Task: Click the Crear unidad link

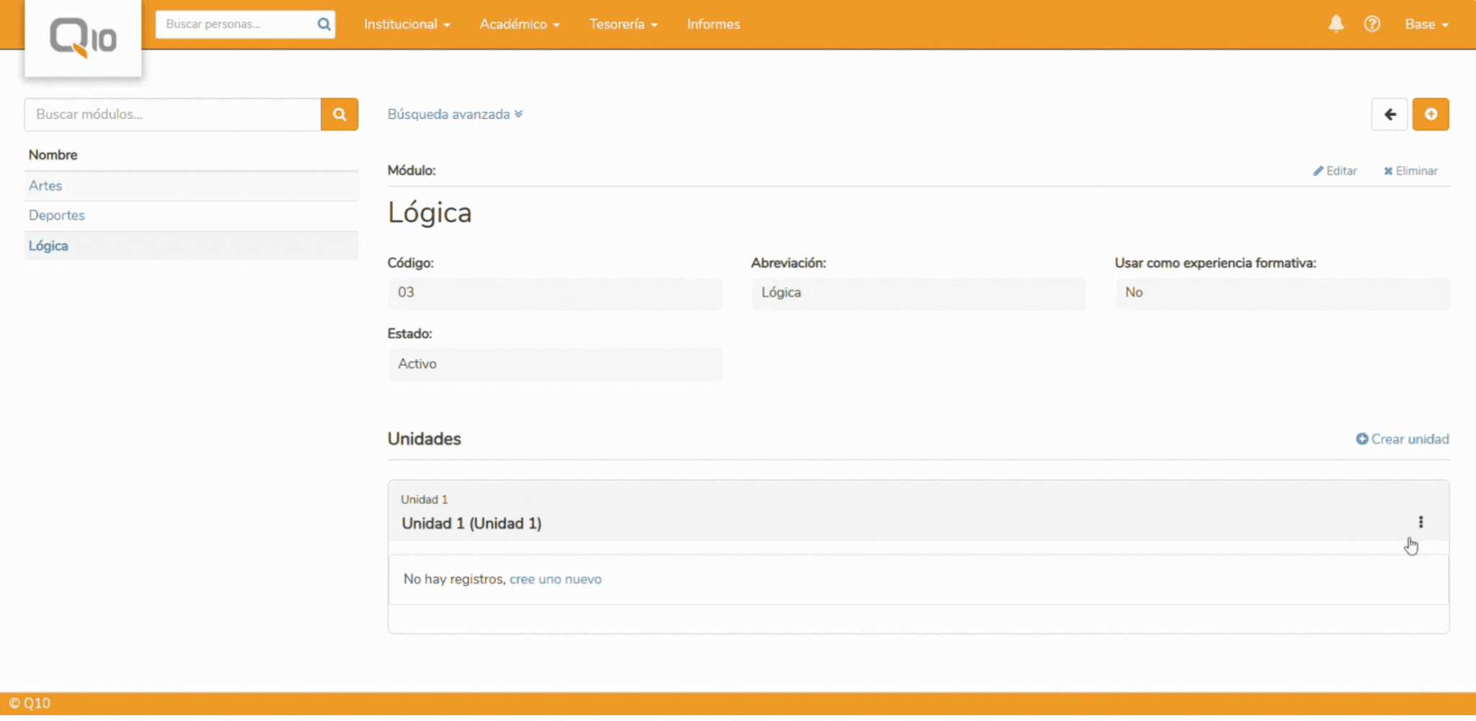Action: point(1402,439)
